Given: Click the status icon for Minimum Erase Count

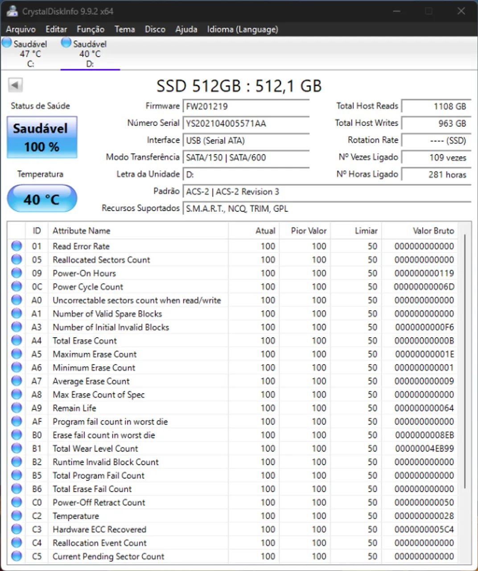Looking at the screenshot, I should pos(16,367).
